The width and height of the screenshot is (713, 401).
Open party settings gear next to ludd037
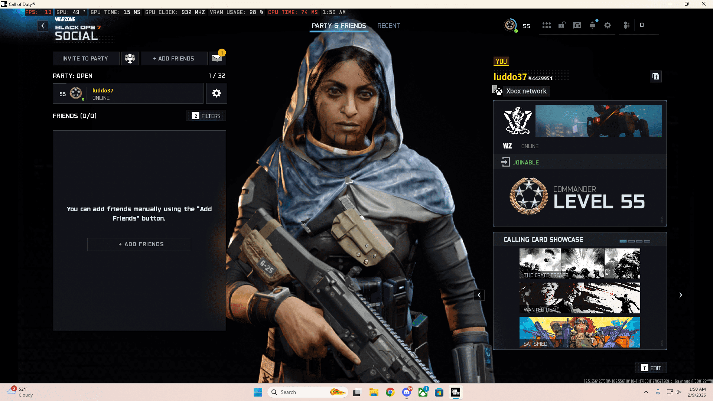pyautogui.click(x=216, y=93)
